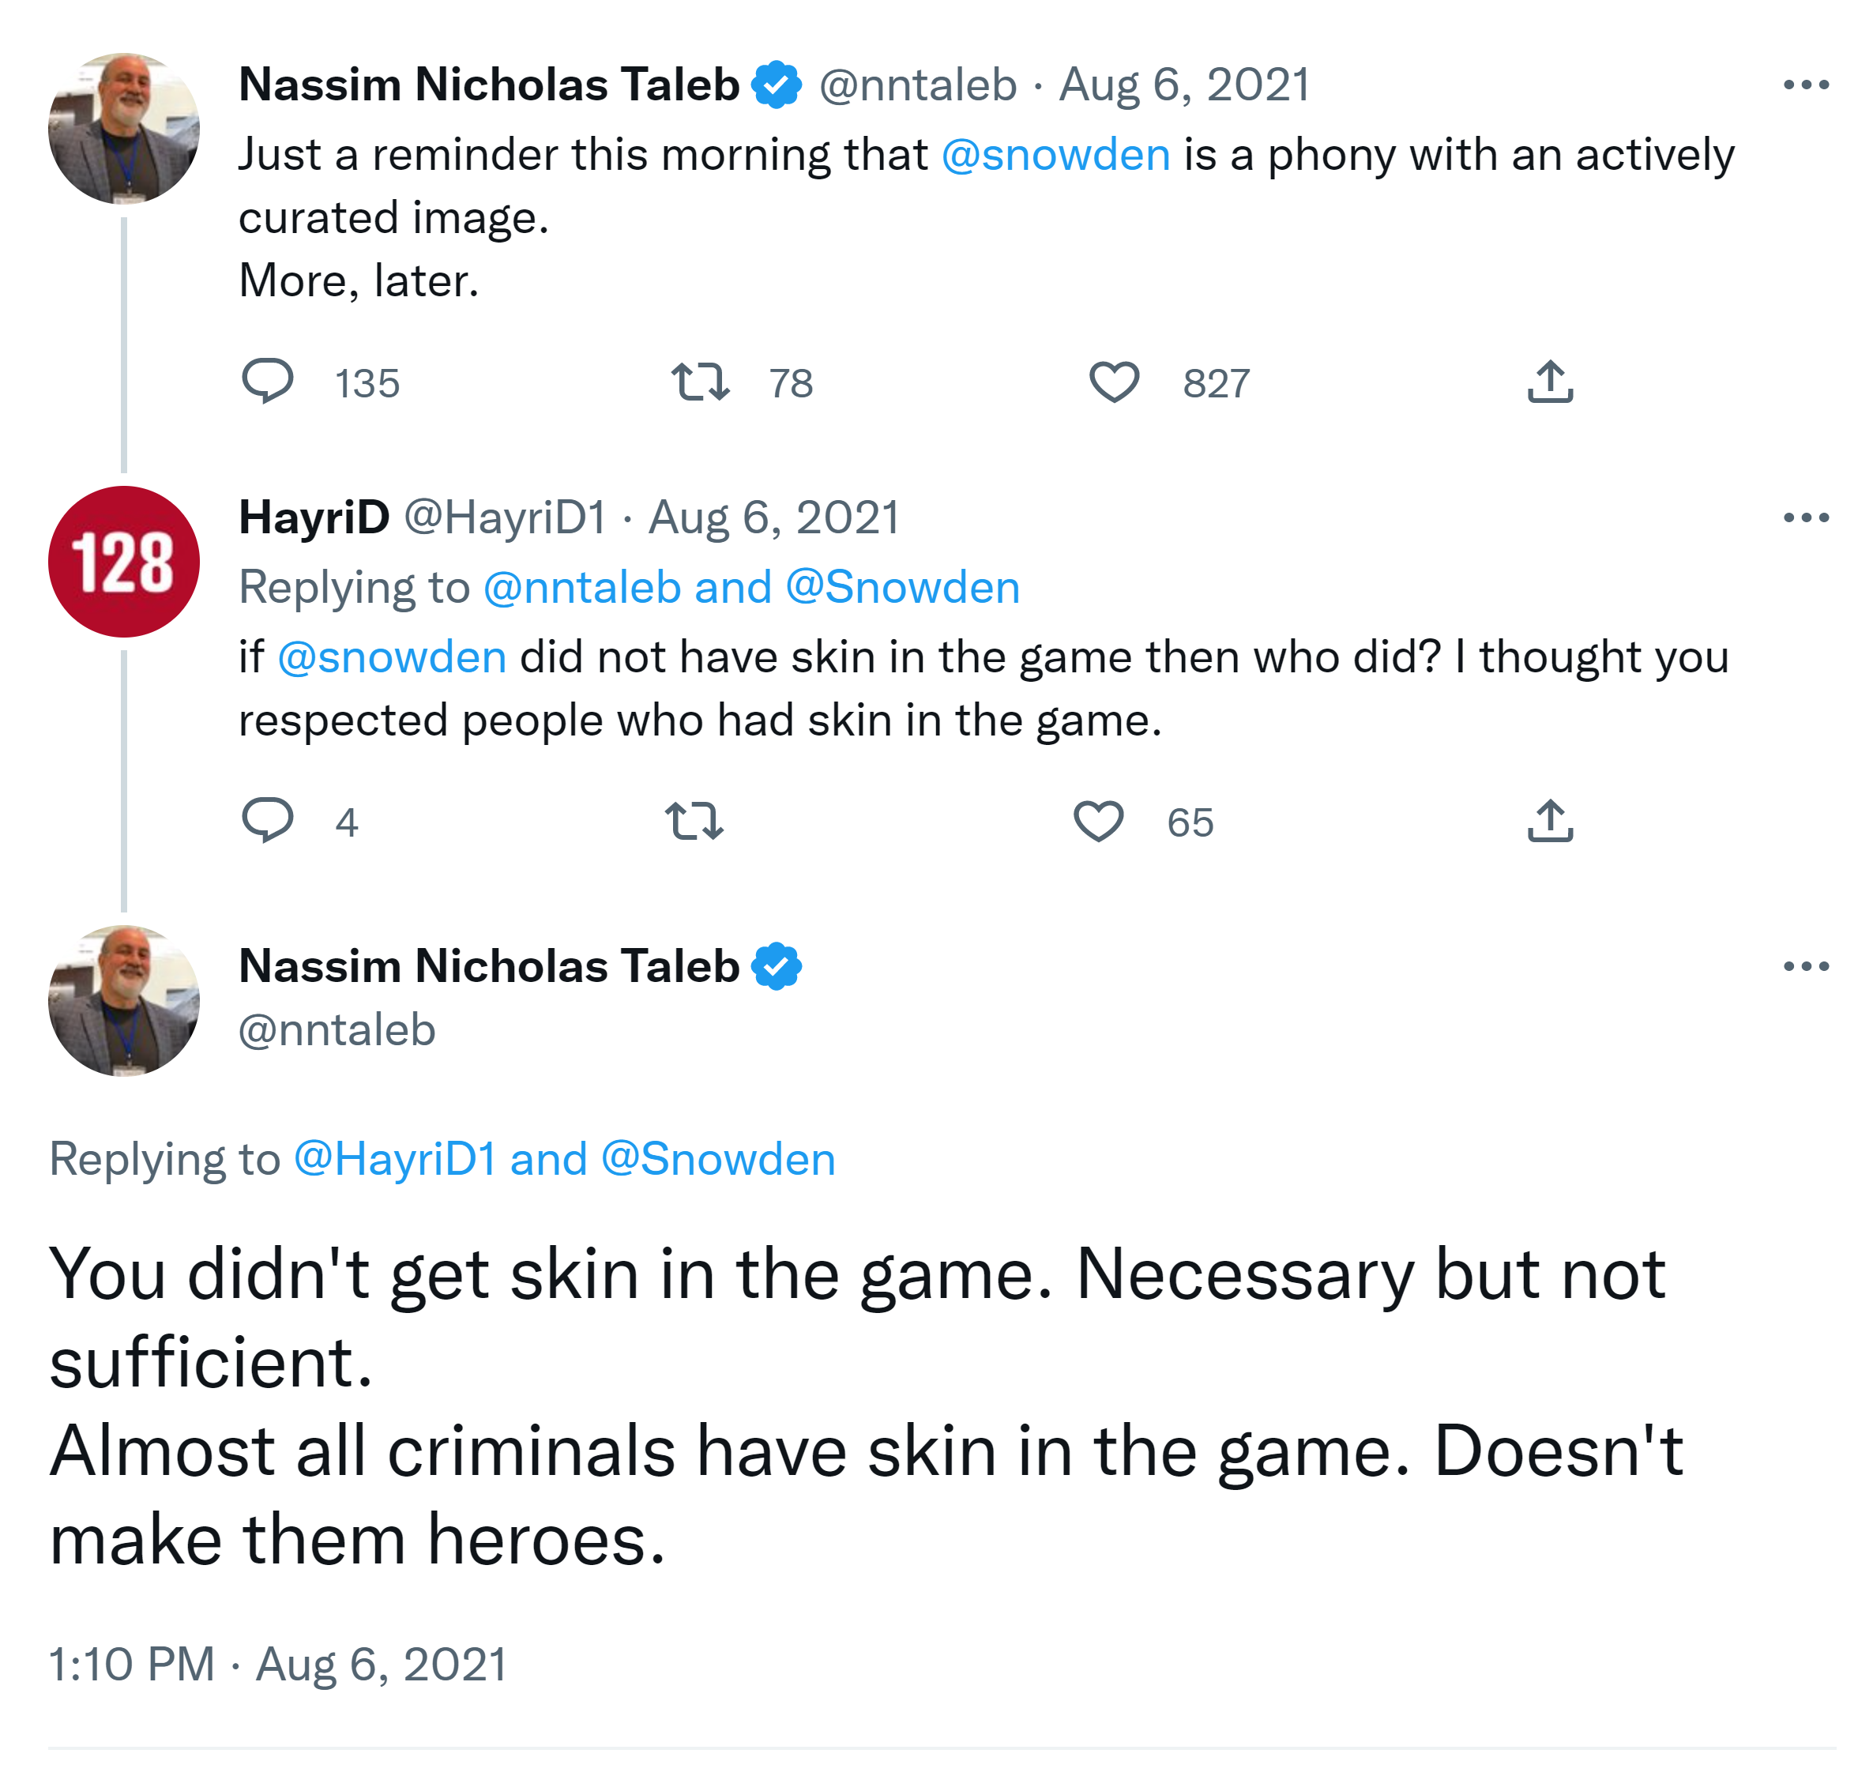Open the 1:10 PM · Aug 6, 2021 timestamp
The width and height of the screenshot is (1873, 1791).
276,1664
